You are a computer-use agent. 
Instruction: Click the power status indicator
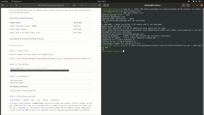(x=199, y=1)
